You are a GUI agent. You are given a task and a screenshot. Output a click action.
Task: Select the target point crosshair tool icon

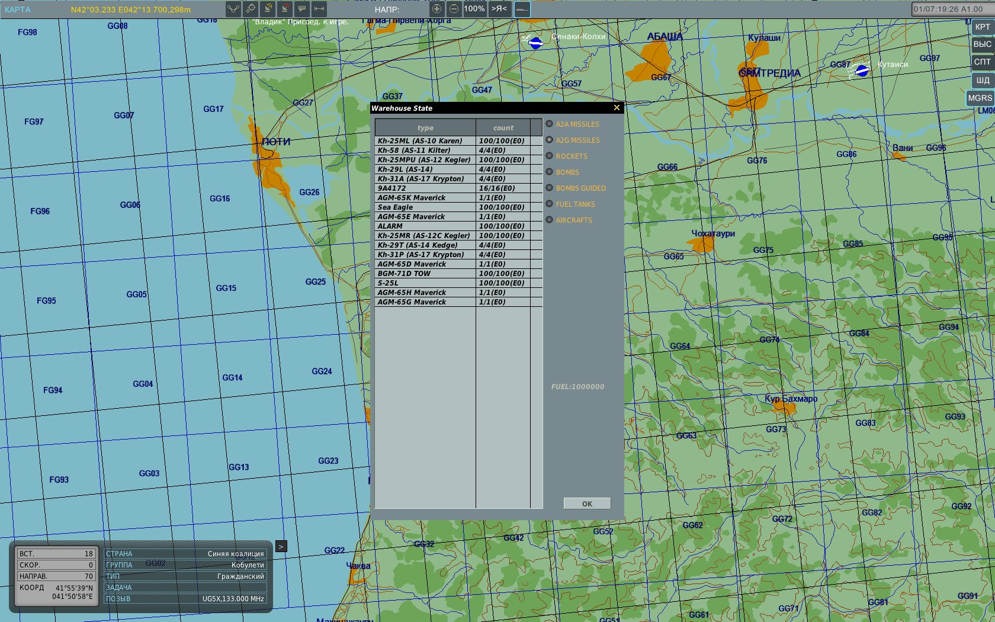pos(251,9)
